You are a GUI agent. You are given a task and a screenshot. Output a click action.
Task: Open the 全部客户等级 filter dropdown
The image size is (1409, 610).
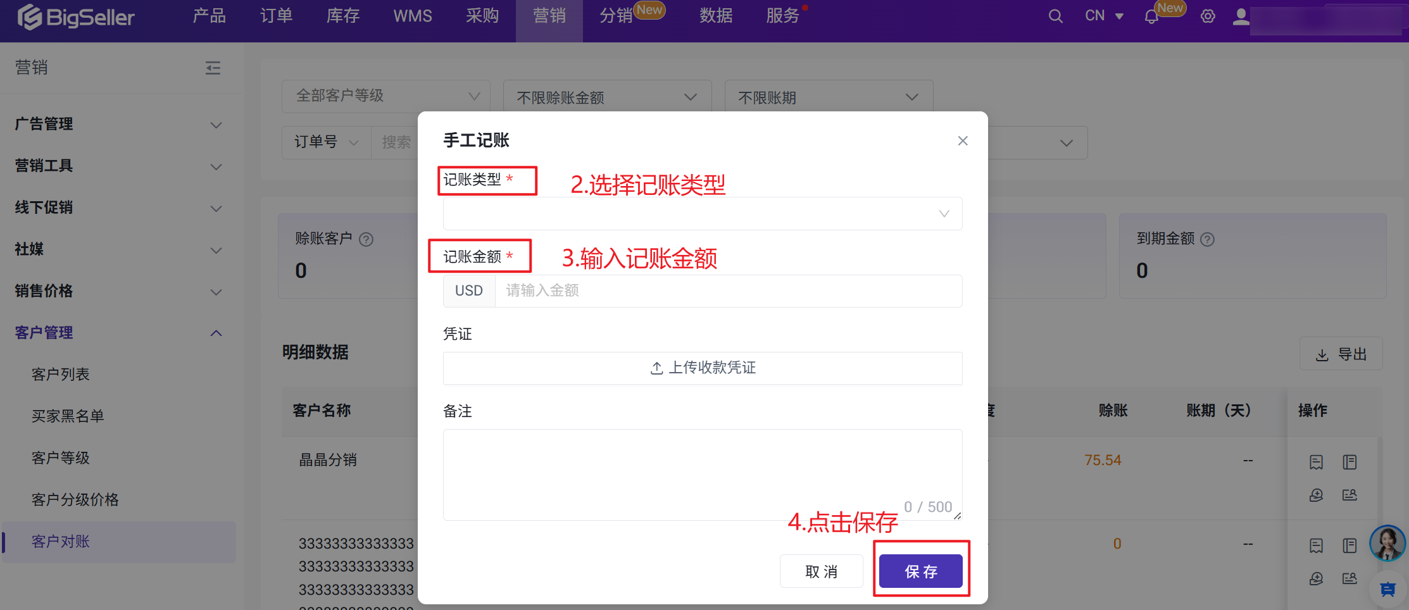pyautogui.click(x=386, y=96)
